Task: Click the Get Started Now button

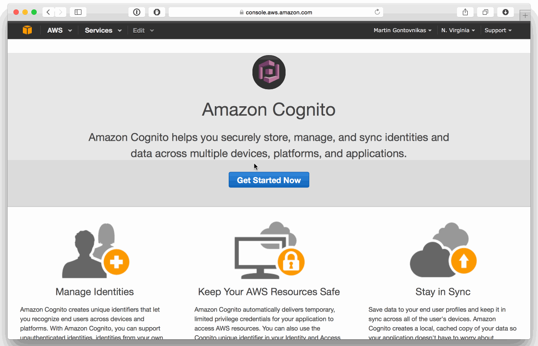Action: tap(269, 180)
